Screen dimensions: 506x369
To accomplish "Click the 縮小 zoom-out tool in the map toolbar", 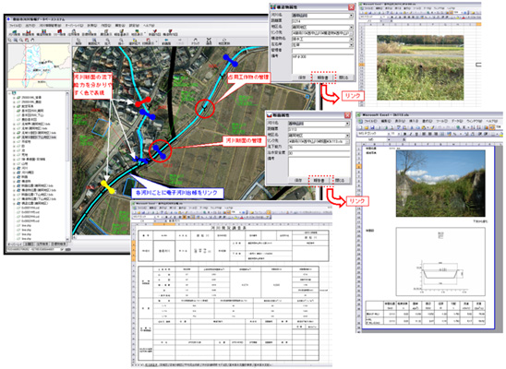I will coord(121,42).
